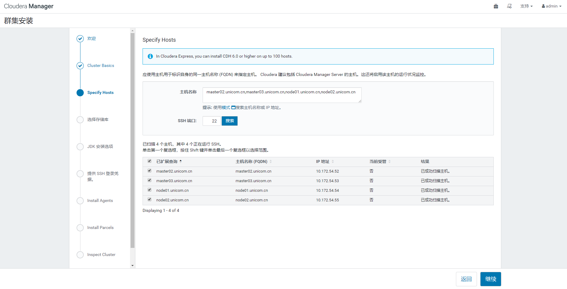The height and width of the screenshot is (289, 567).
Task: Go to the JDK 安装选项 wizard step
Action: tap(100, 146)
